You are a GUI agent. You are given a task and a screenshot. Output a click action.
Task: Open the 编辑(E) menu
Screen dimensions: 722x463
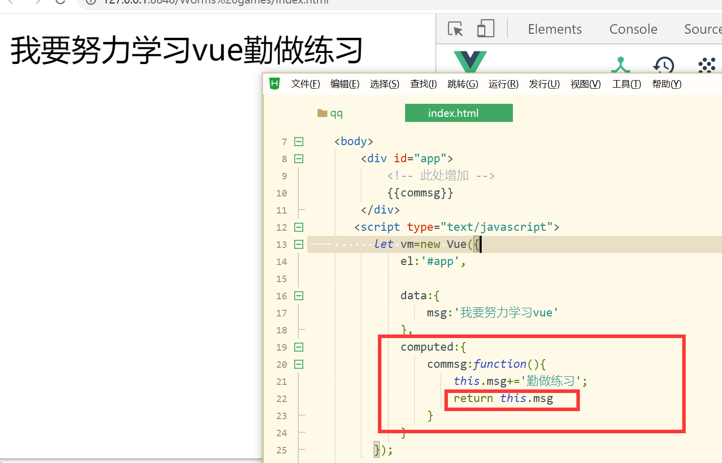point(345,84)
